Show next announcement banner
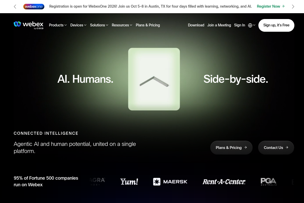The image size is (304, 203). tap(293, 7)
